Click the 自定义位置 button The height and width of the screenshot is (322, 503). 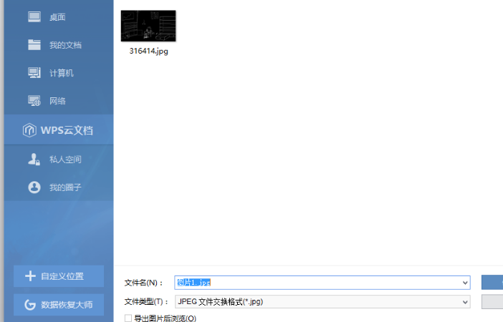tap(59, 276)
